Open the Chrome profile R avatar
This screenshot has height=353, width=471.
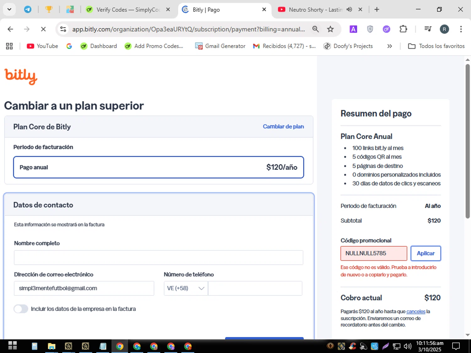pos(444,29)
